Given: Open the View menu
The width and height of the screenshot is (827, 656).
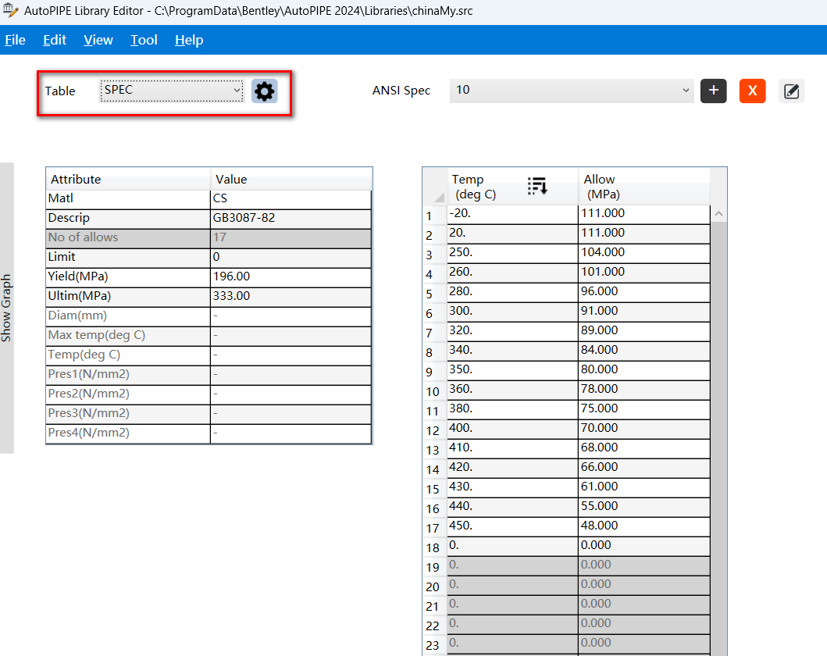Looking at the screenshot, I should click(x=98, y=40).
